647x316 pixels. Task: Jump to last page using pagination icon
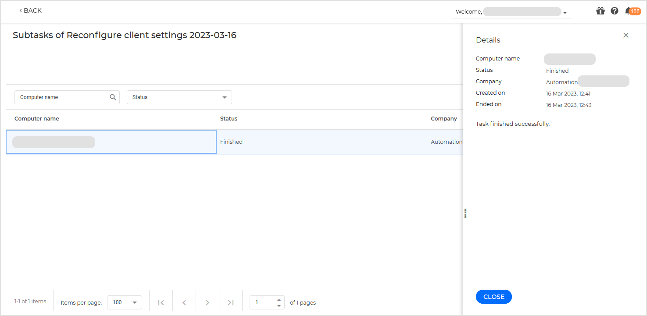click(230, 302)
